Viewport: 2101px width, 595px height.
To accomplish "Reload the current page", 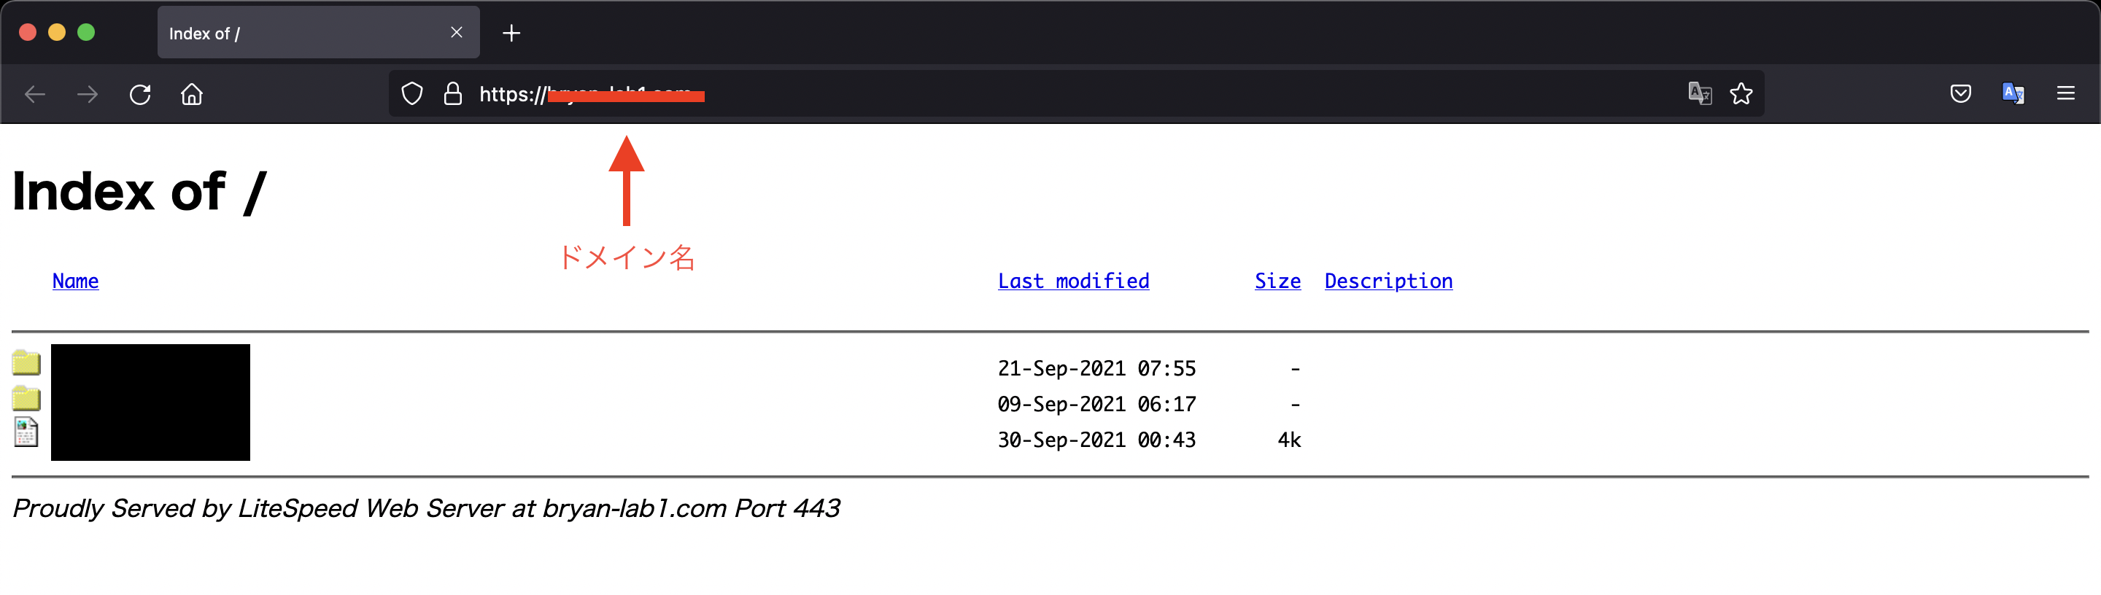I will click(140, 95).
